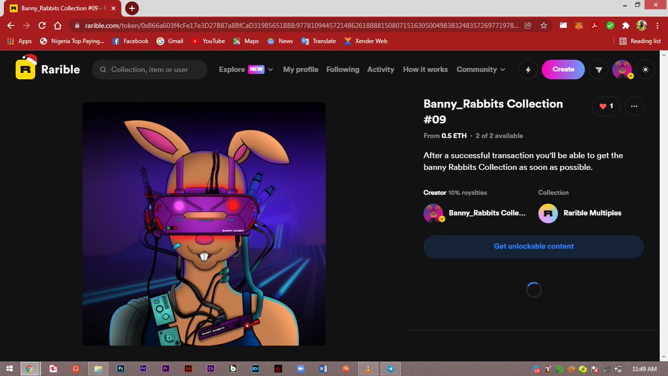Open File Explorer from the taskbar
The image size is (668, 376).
tap(98, 369)
